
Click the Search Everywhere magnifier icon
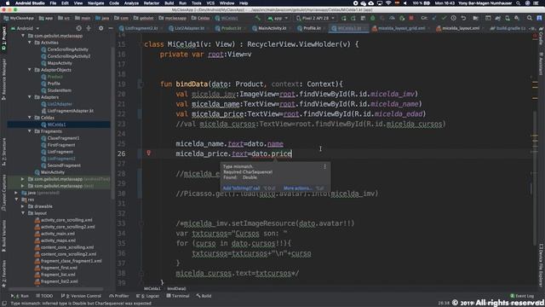(530, 18)
